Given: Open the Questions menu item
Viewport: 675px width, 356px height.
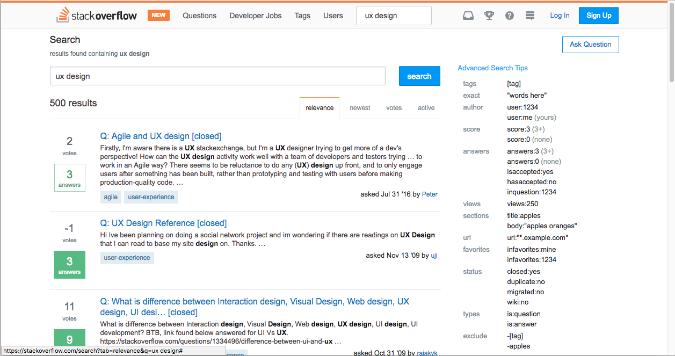Looking at the screenshot, I should pos(199,16).
